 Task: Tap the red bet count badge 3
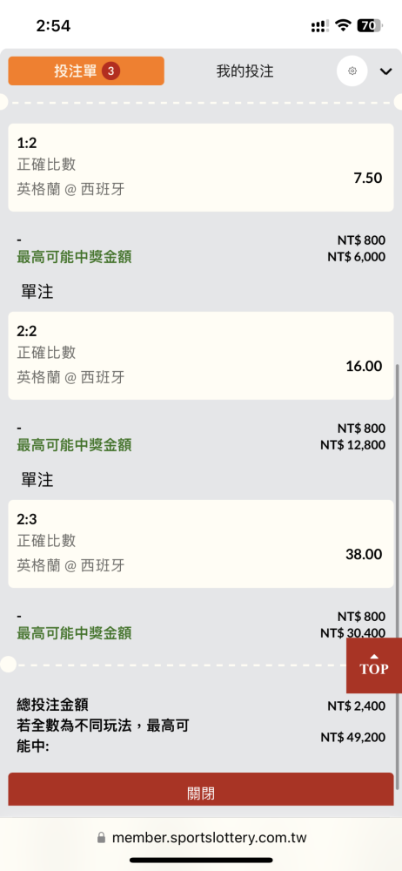click(x=111, y=71)
